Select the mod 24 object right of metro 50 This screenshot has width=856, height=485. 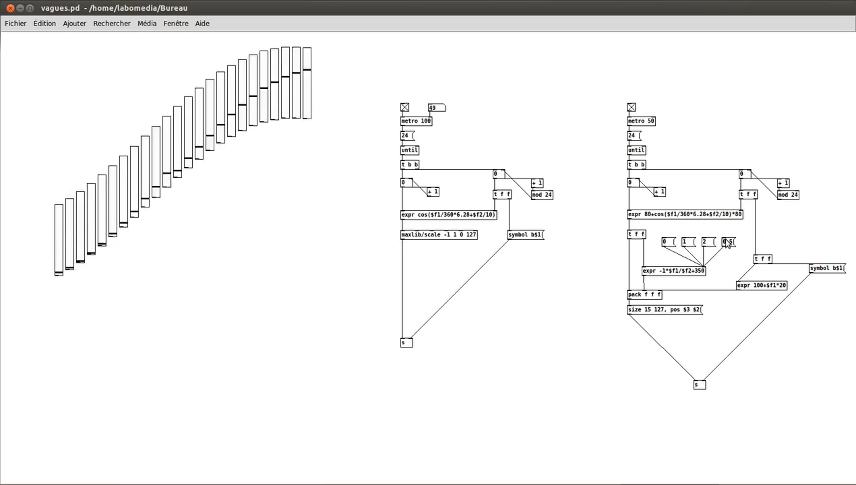click(788, 195)
